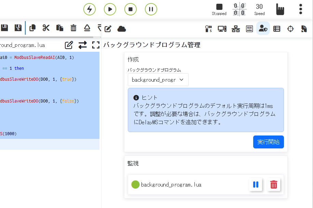Click the hint info icon beside ヒント
Screen dimensions: 313x208
[x=136, y=98]
